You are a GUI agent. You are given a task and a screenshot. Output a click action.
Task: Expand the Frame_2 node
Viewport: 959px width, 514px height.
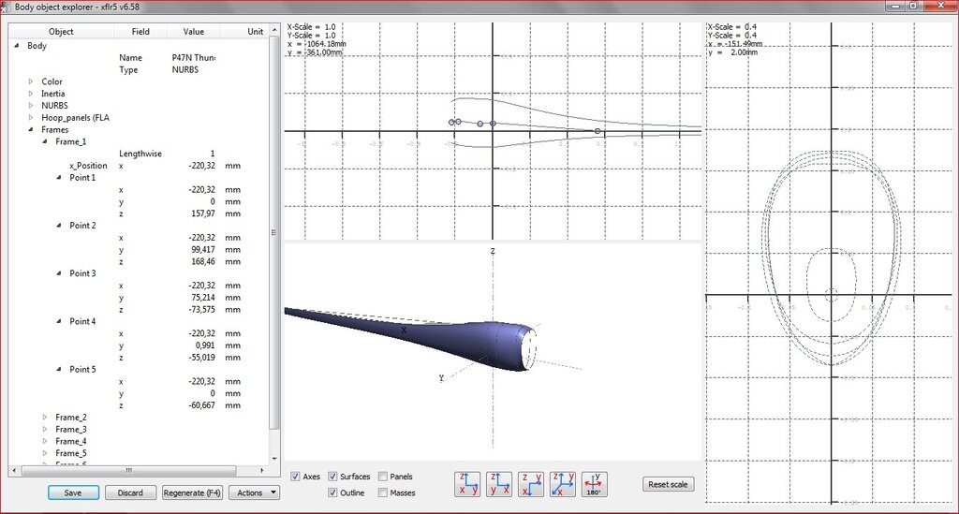(45, 418)
